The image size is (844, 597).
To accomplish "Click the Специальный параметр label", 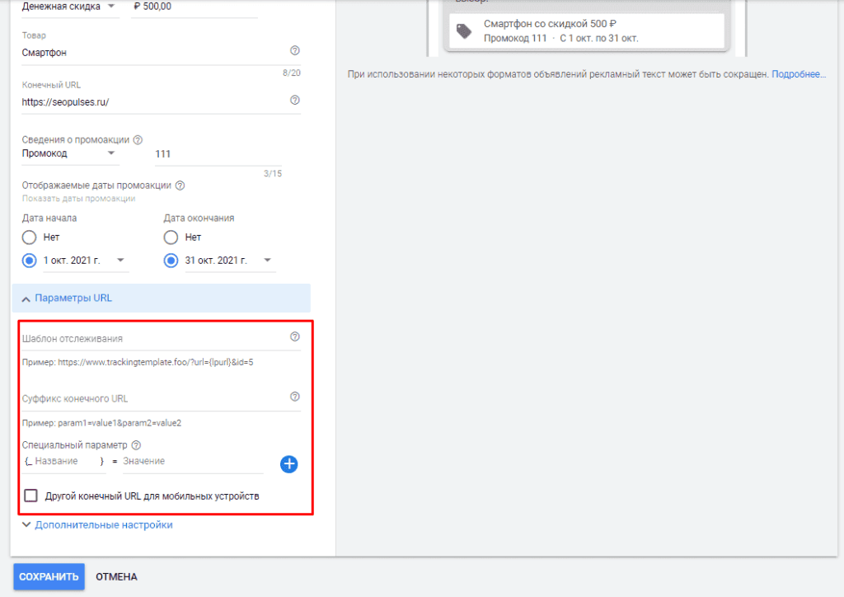I will pyautogui.click(x=75, y=445).
